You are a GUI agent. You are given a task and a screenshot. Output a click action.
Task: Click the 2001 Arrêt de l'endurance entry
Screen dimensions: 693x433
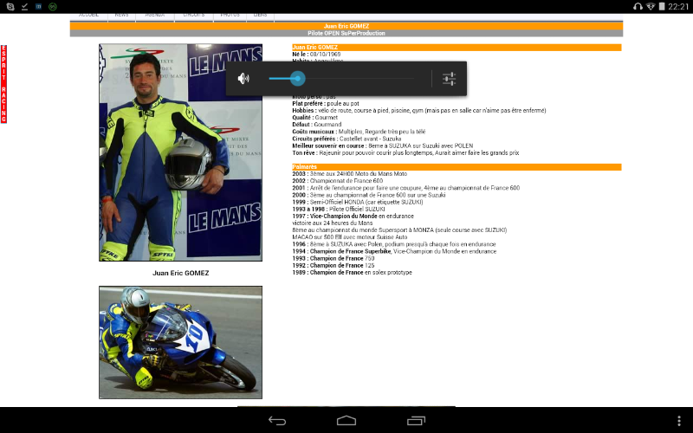pos(405,188)
